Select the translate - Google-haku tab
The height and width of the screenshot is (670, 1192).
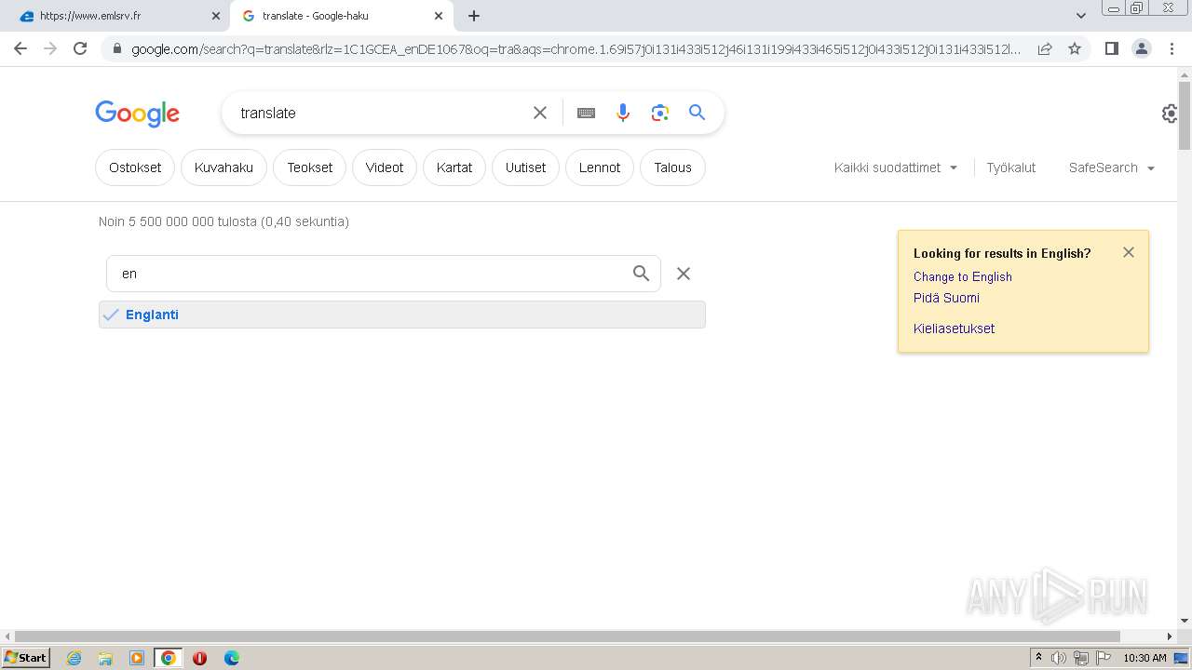(341, 16)
